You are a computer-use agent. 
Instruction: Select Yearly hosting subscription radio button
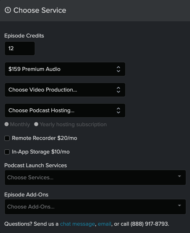[36, 124]
